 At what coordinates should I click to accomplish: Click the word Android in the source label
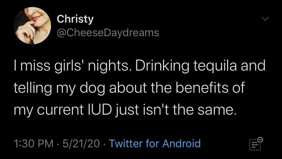click(x=181, y=144)
